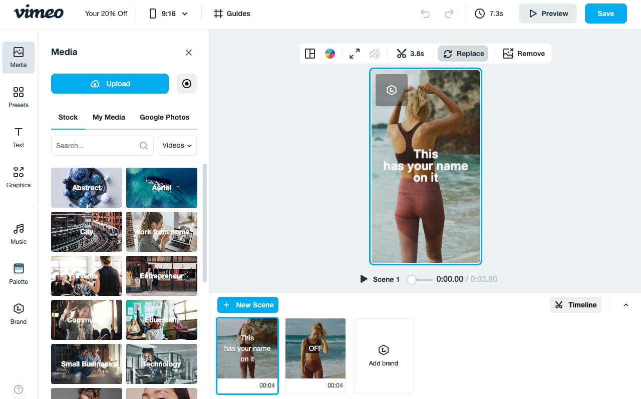Select the second scene thumbnail labeled OFF
This screenshot has height=399, width=641.
(315, 349)
